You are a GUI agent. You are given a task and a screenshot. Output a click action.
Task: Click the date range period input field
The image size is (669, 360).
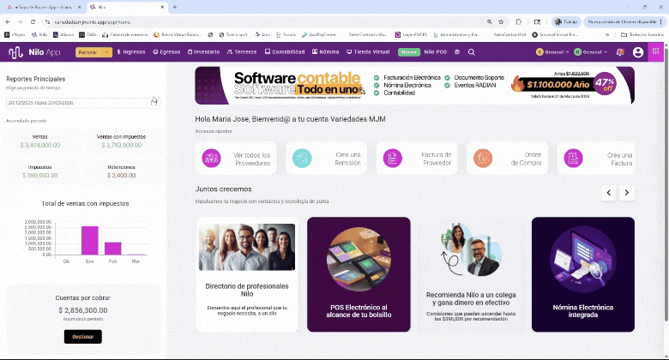coord(75,101)
